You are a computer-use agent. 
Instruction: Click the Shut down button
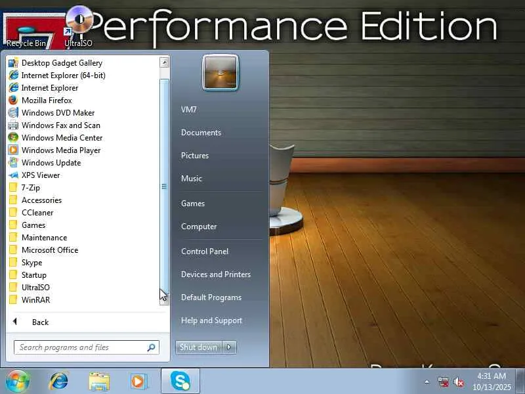tap(199, 347)
